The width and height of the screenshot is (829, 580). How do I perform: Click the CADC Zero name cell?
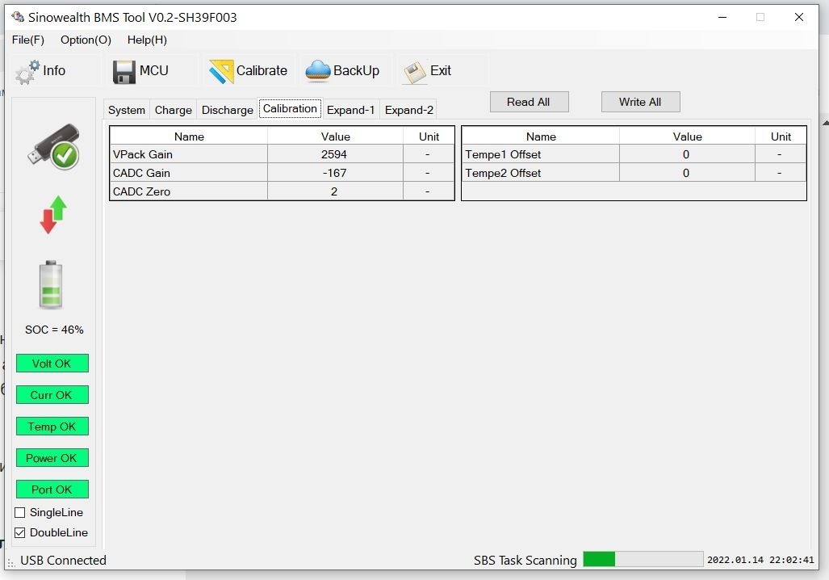point(189,191)
